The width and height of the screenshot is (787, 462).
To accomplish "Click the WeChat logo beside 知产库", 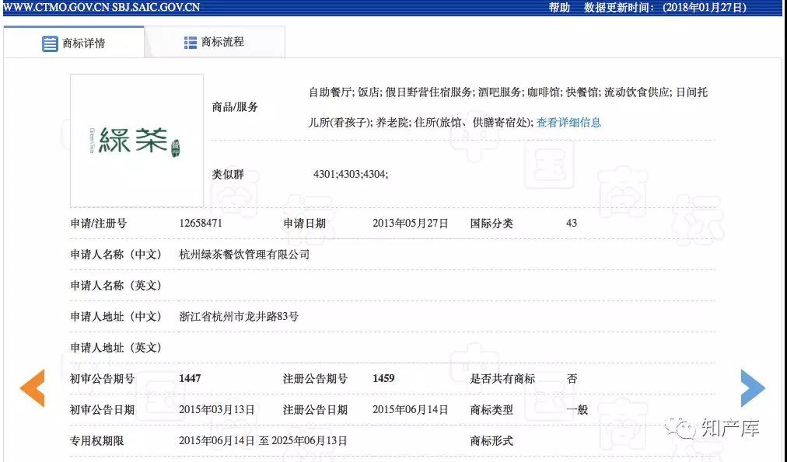I will 686,428.
